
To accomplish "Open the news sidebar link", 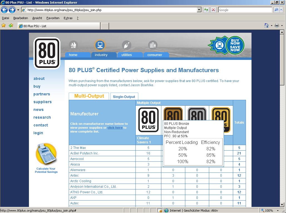I will point(38,110).
